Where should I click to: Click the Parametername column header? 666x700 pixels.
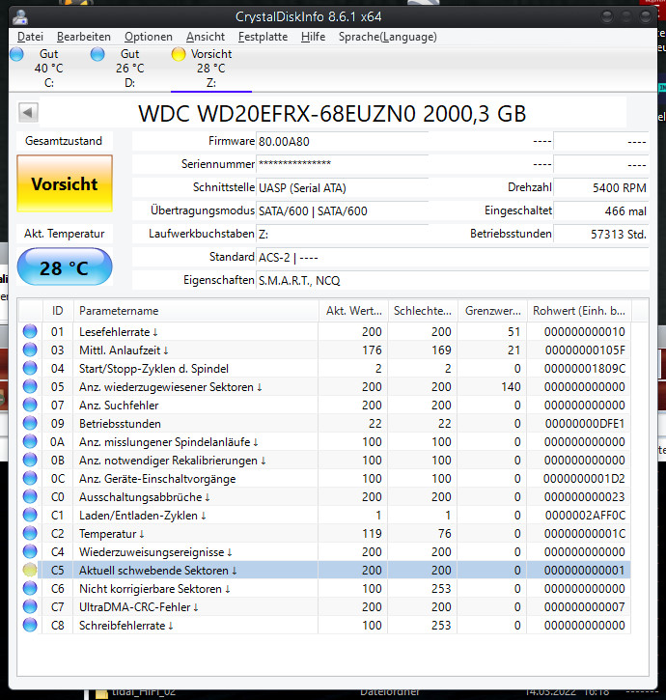pyautogui.click(x=196, y=311)
